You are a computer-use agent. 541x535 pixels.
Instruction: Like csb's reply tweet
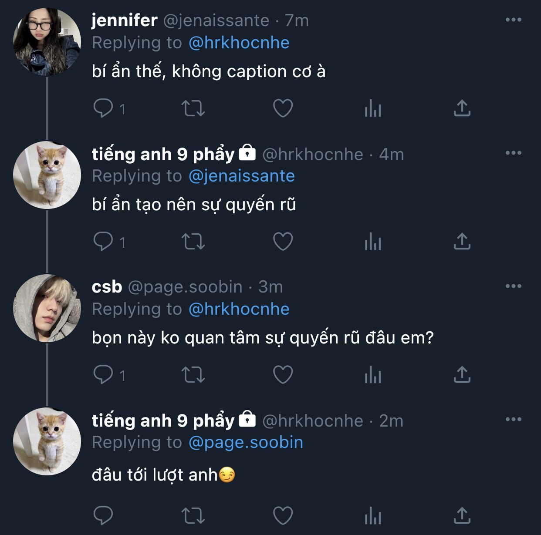click(283, 375)
